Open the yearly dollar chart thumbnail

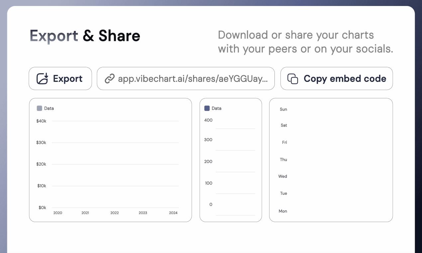coord(110,160)
